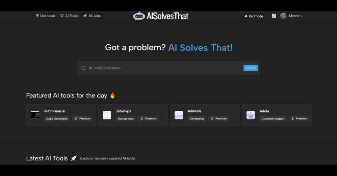Viewport: 337px width, 176px height.
Task: Click Premium tag on AdIntelli card
Action: point(219,119)
